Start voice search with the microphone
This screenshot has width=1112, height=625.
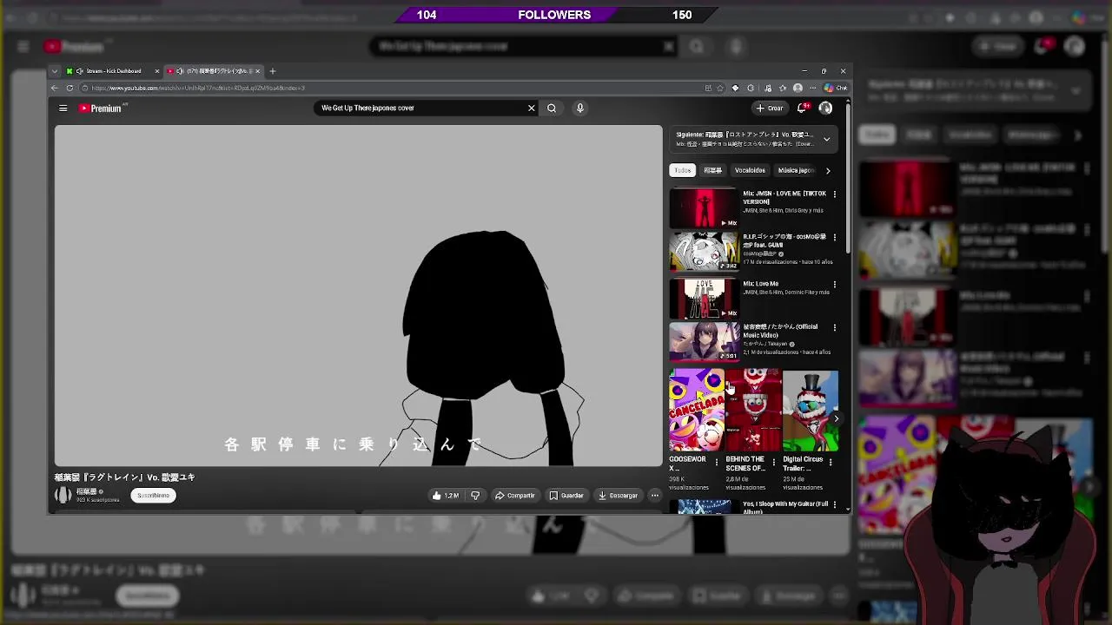point(579,109)
